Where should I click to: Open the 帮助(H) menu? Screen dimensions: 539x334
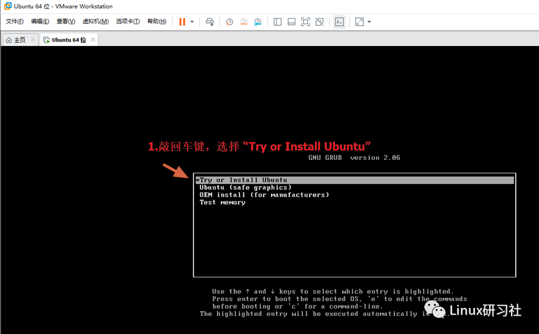(x=157, y=22)
